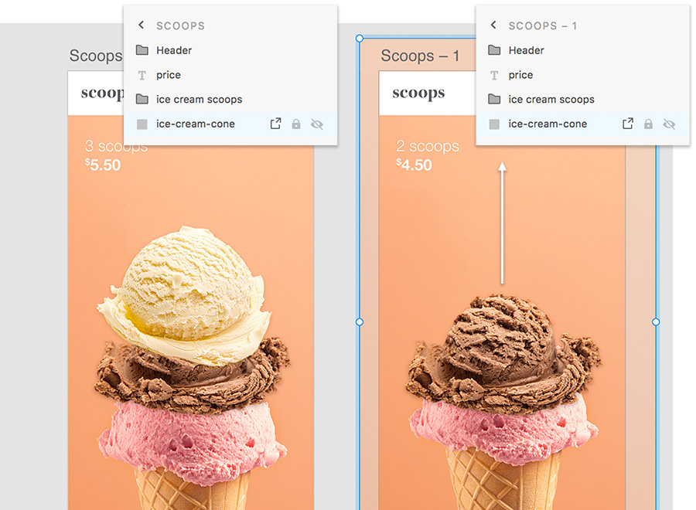Select the Header folder in SCOOPS – 1 panel
The width and height of the screenshot is (696, 510).
[582, 50]
